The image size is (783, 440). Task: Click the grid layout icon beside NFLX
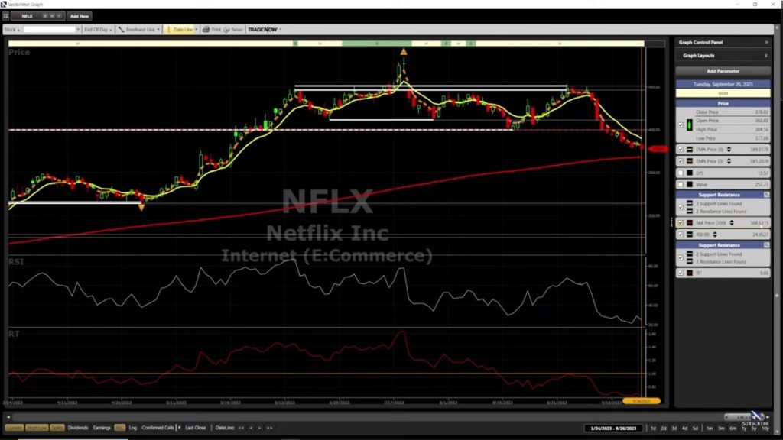(6, 15)
